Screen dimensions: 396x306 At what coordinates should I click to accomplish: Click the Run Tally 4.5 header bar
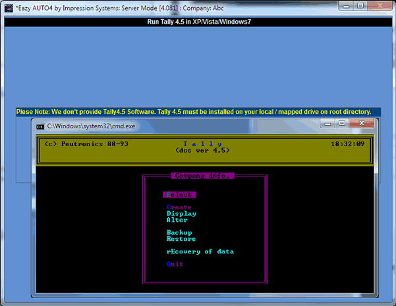(x=198, y=22)
